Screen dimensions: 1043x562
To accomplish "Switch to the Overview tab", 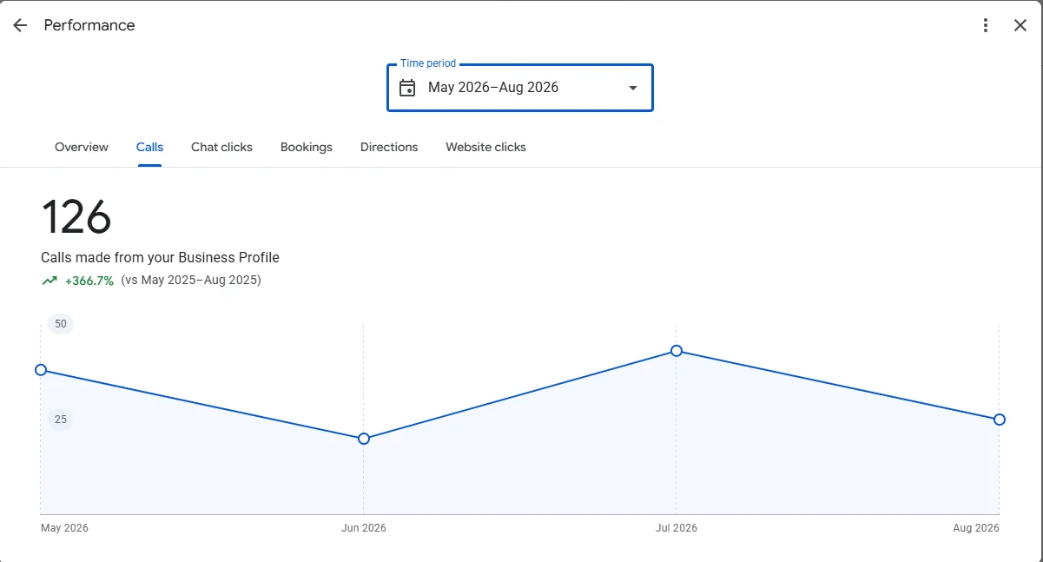I will point(82,147).
